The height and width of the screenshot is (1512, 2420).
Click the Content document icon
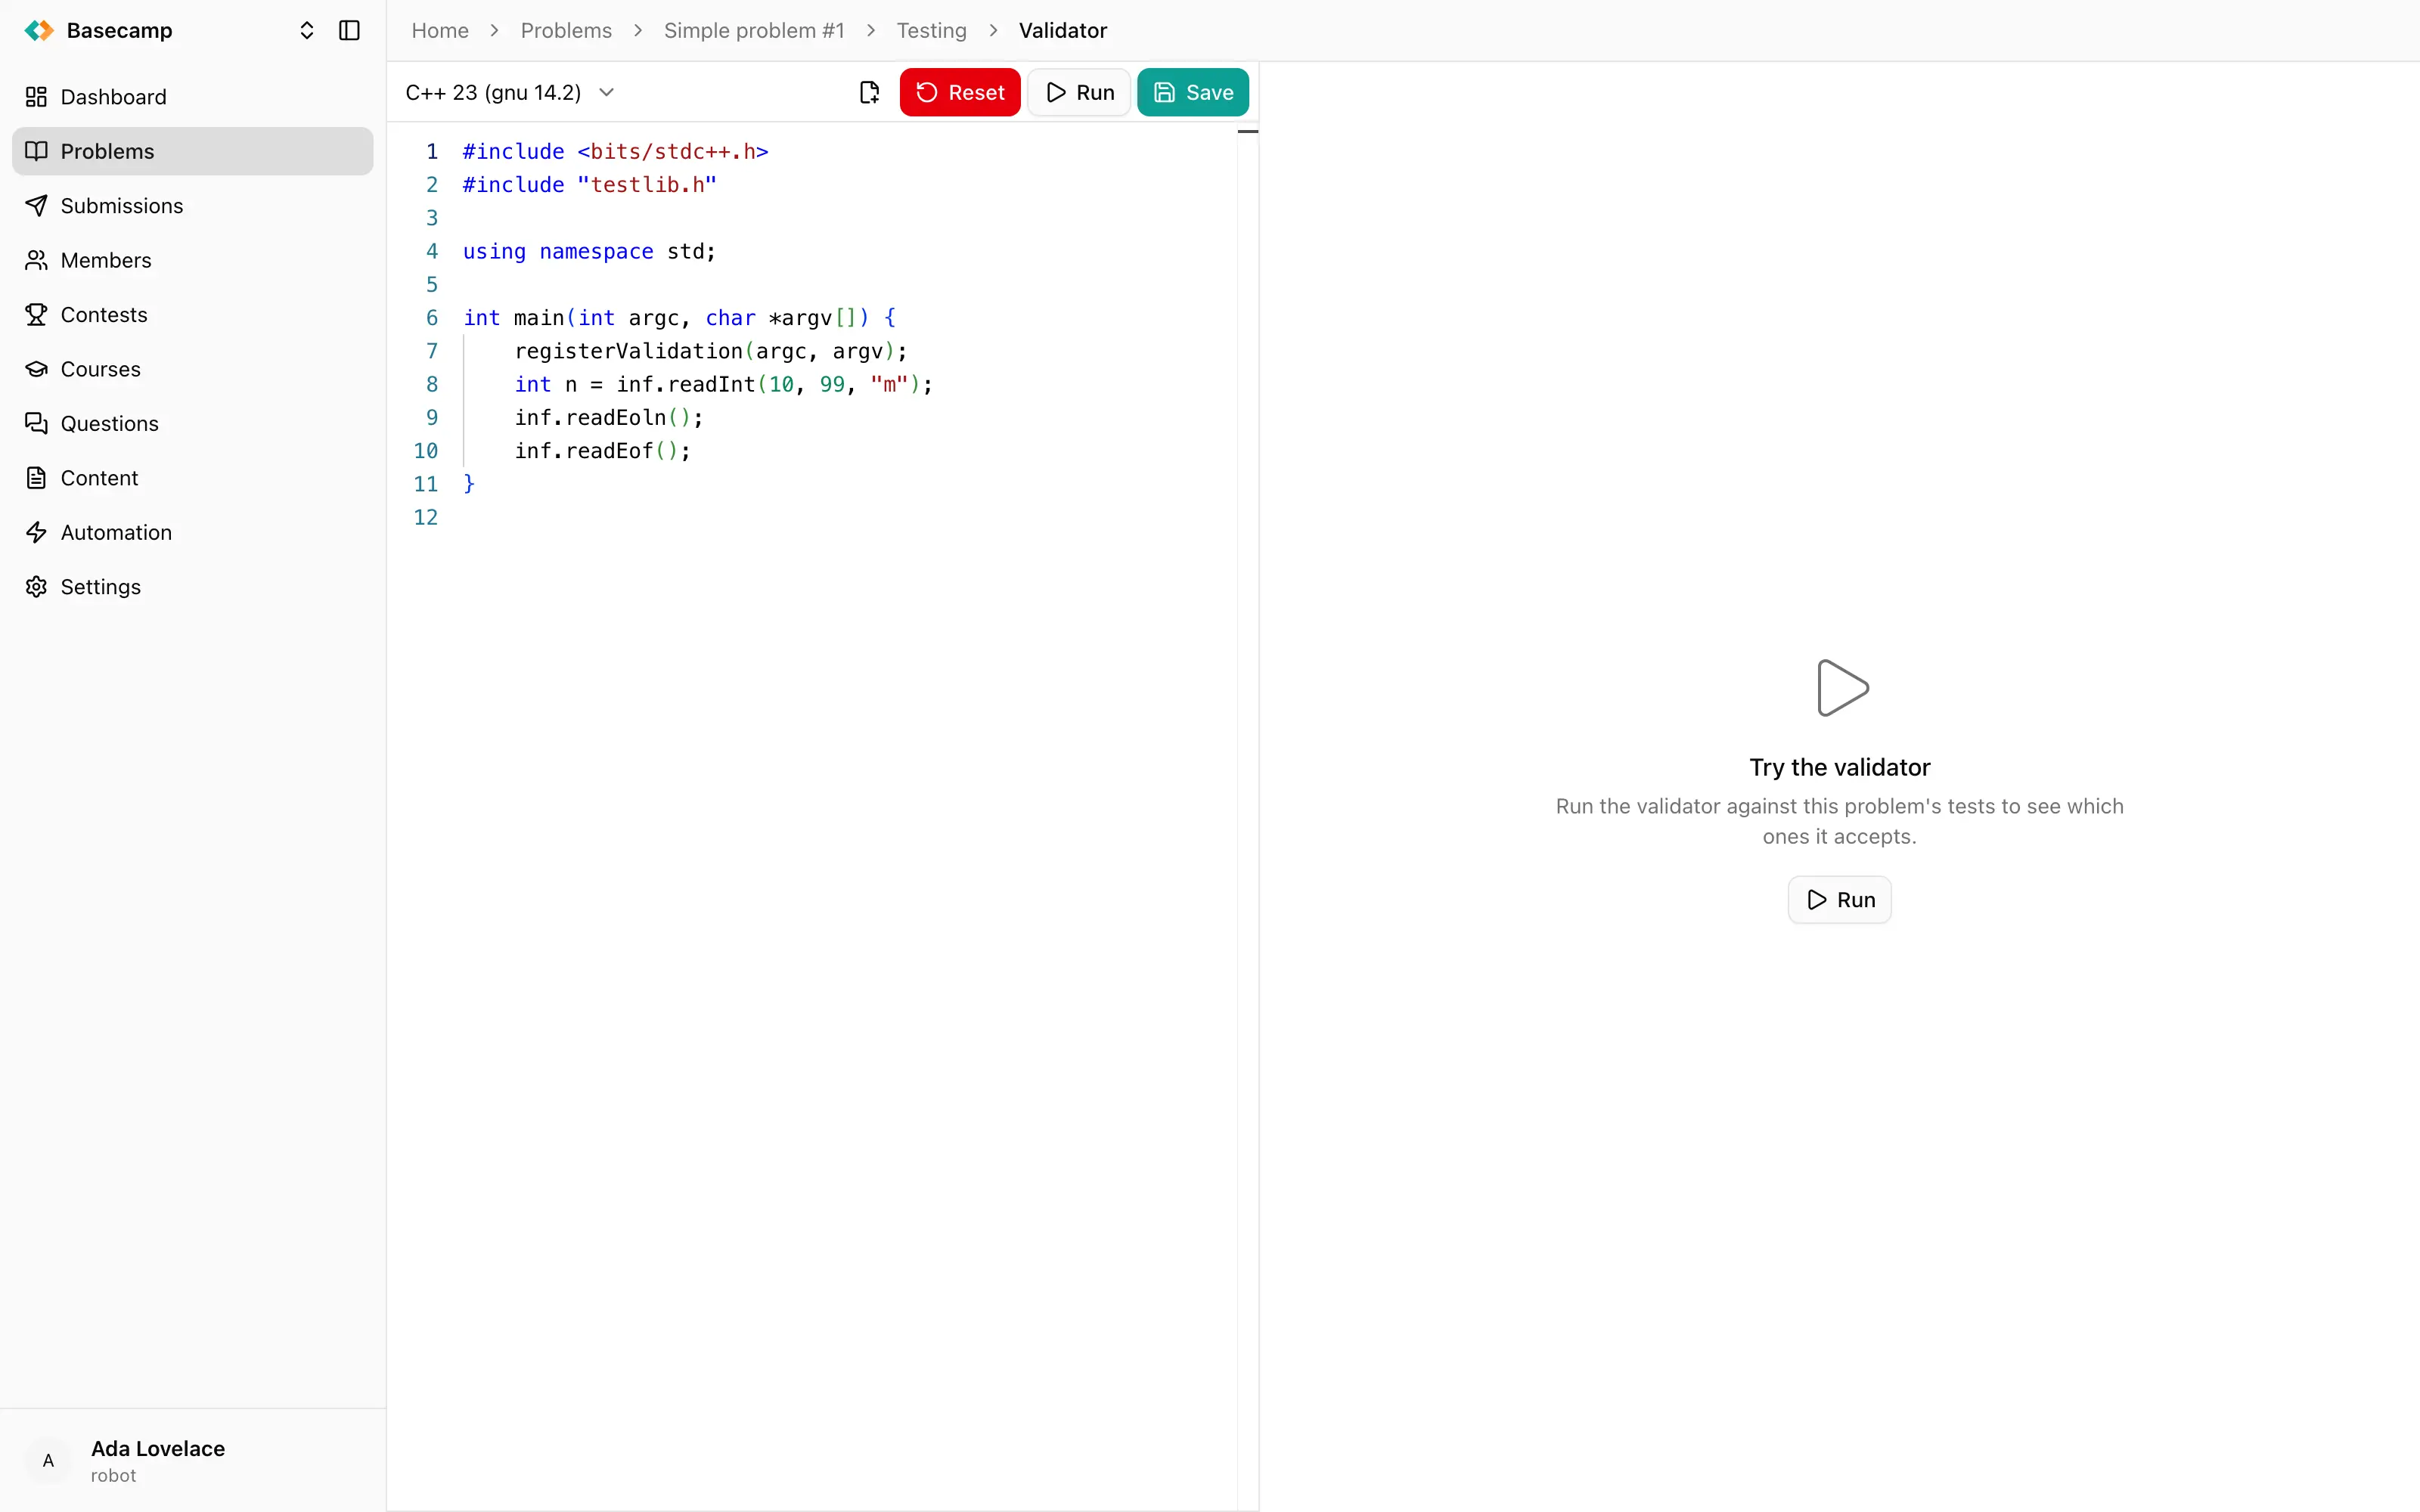[36, 478]
